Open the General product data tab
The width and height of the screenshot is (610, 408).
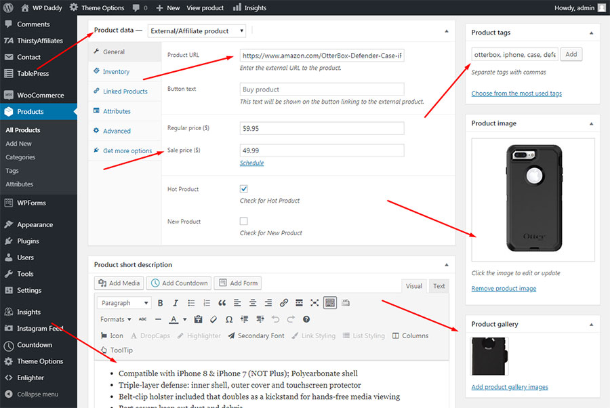pos(125,52)
